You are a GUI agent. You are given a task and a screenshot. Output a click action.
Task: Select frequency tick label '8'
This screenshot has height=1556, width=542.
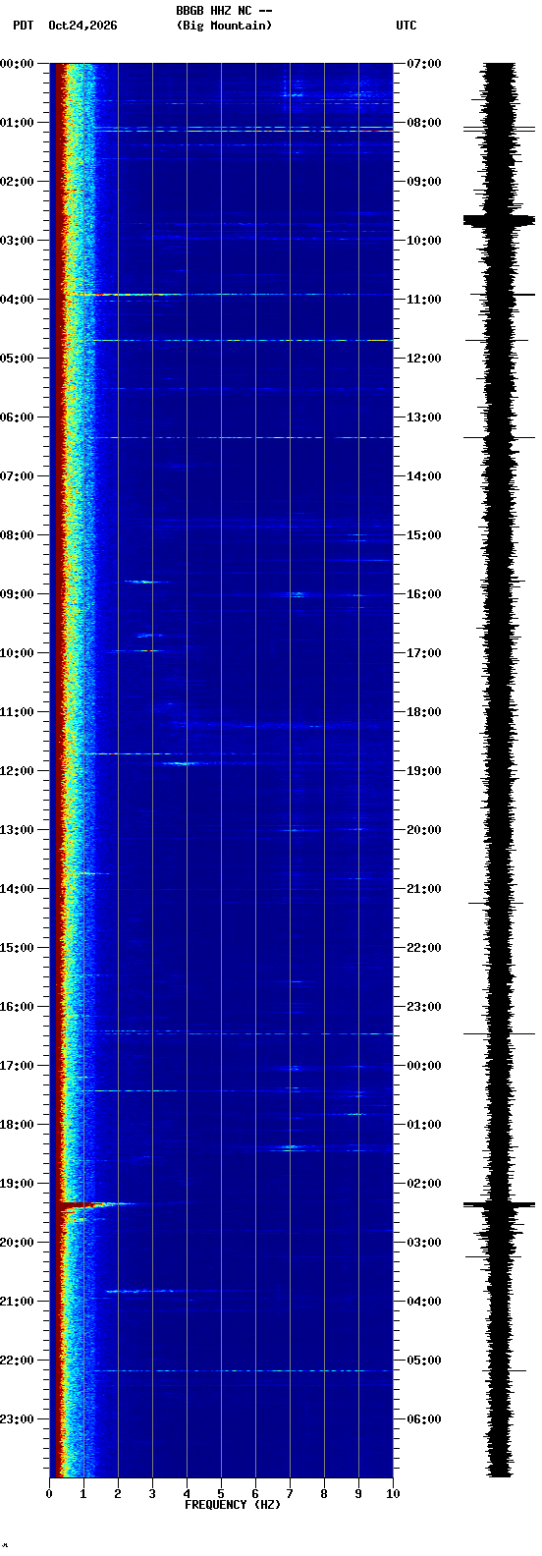pos(324,1494)
